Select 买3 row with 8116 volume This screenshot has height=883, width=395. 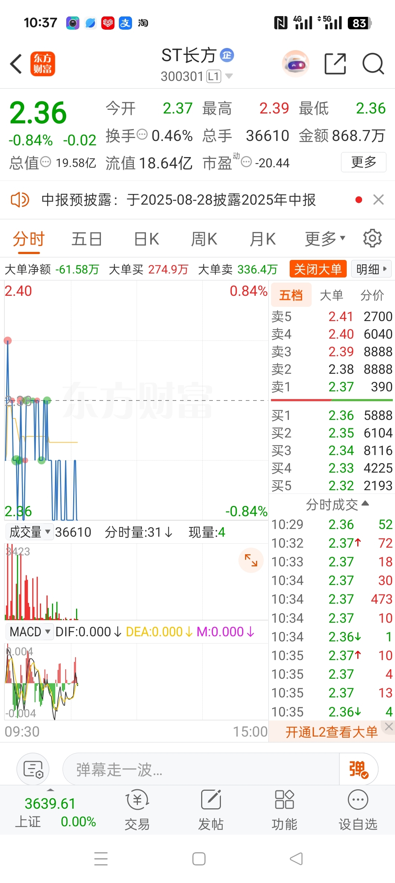click(332, 450)
